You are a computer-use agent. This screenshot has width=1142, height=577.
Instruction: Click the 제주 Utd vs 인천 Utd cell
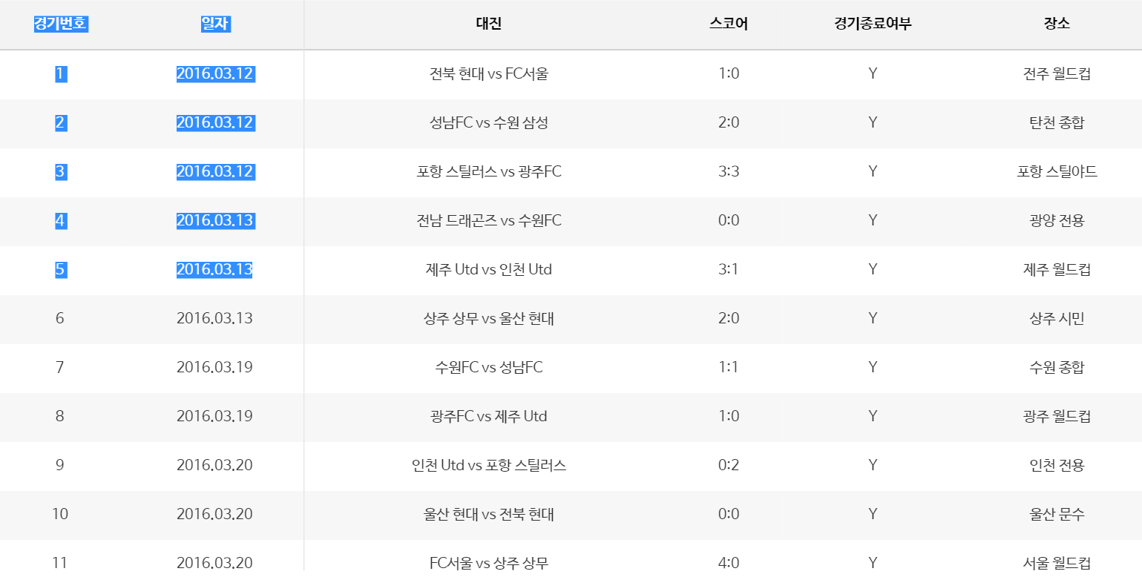pyautogui.click(x=488, y=269)
